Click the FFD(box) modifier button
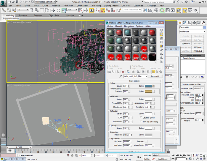This screenshot has height=161, width=207. point(198,47)
